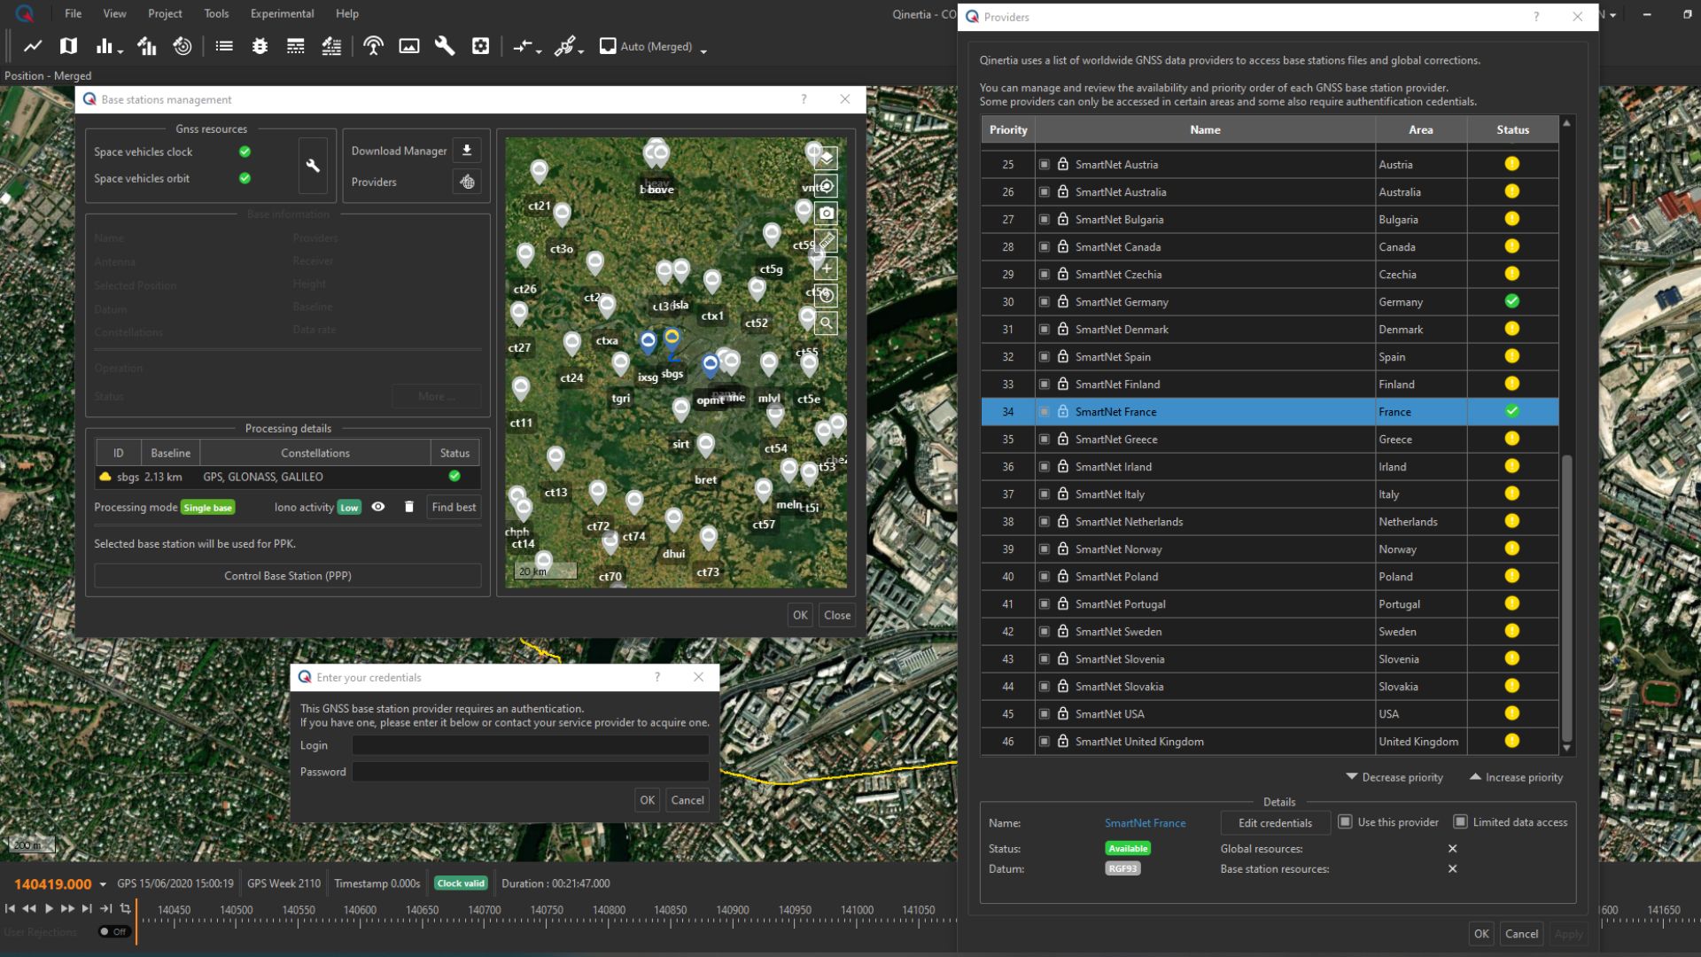Check the Limited data access checkbox

(x=1460, y=822)
